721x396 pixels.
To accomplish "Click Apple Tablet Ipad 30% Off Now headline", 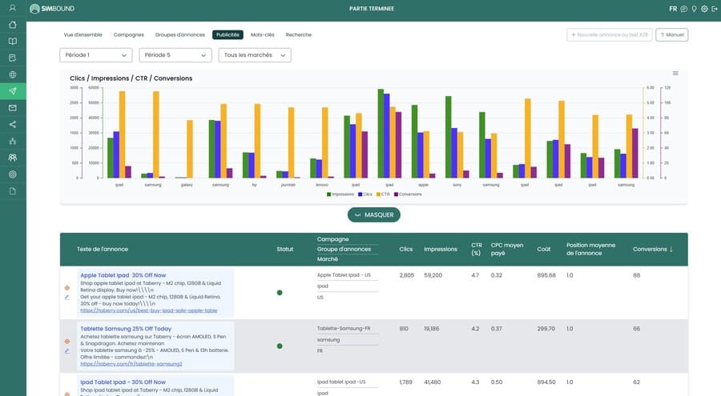I will click(x=123, y=275).
